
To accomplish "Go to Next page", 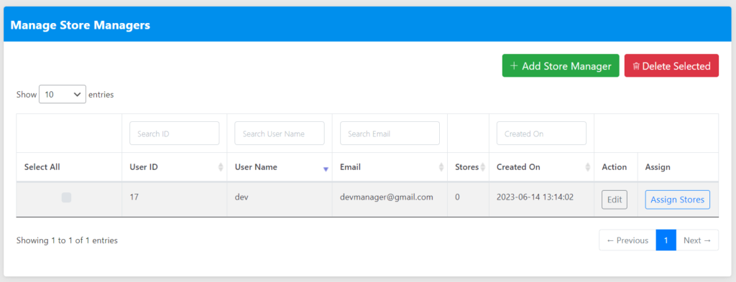I will click(697, 240).
